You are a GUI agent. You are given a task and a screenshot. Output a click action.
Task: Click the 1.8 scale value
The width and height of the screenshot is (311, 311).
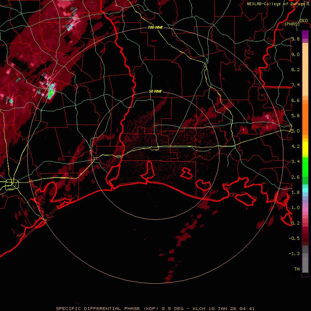[x=295, y=192]
